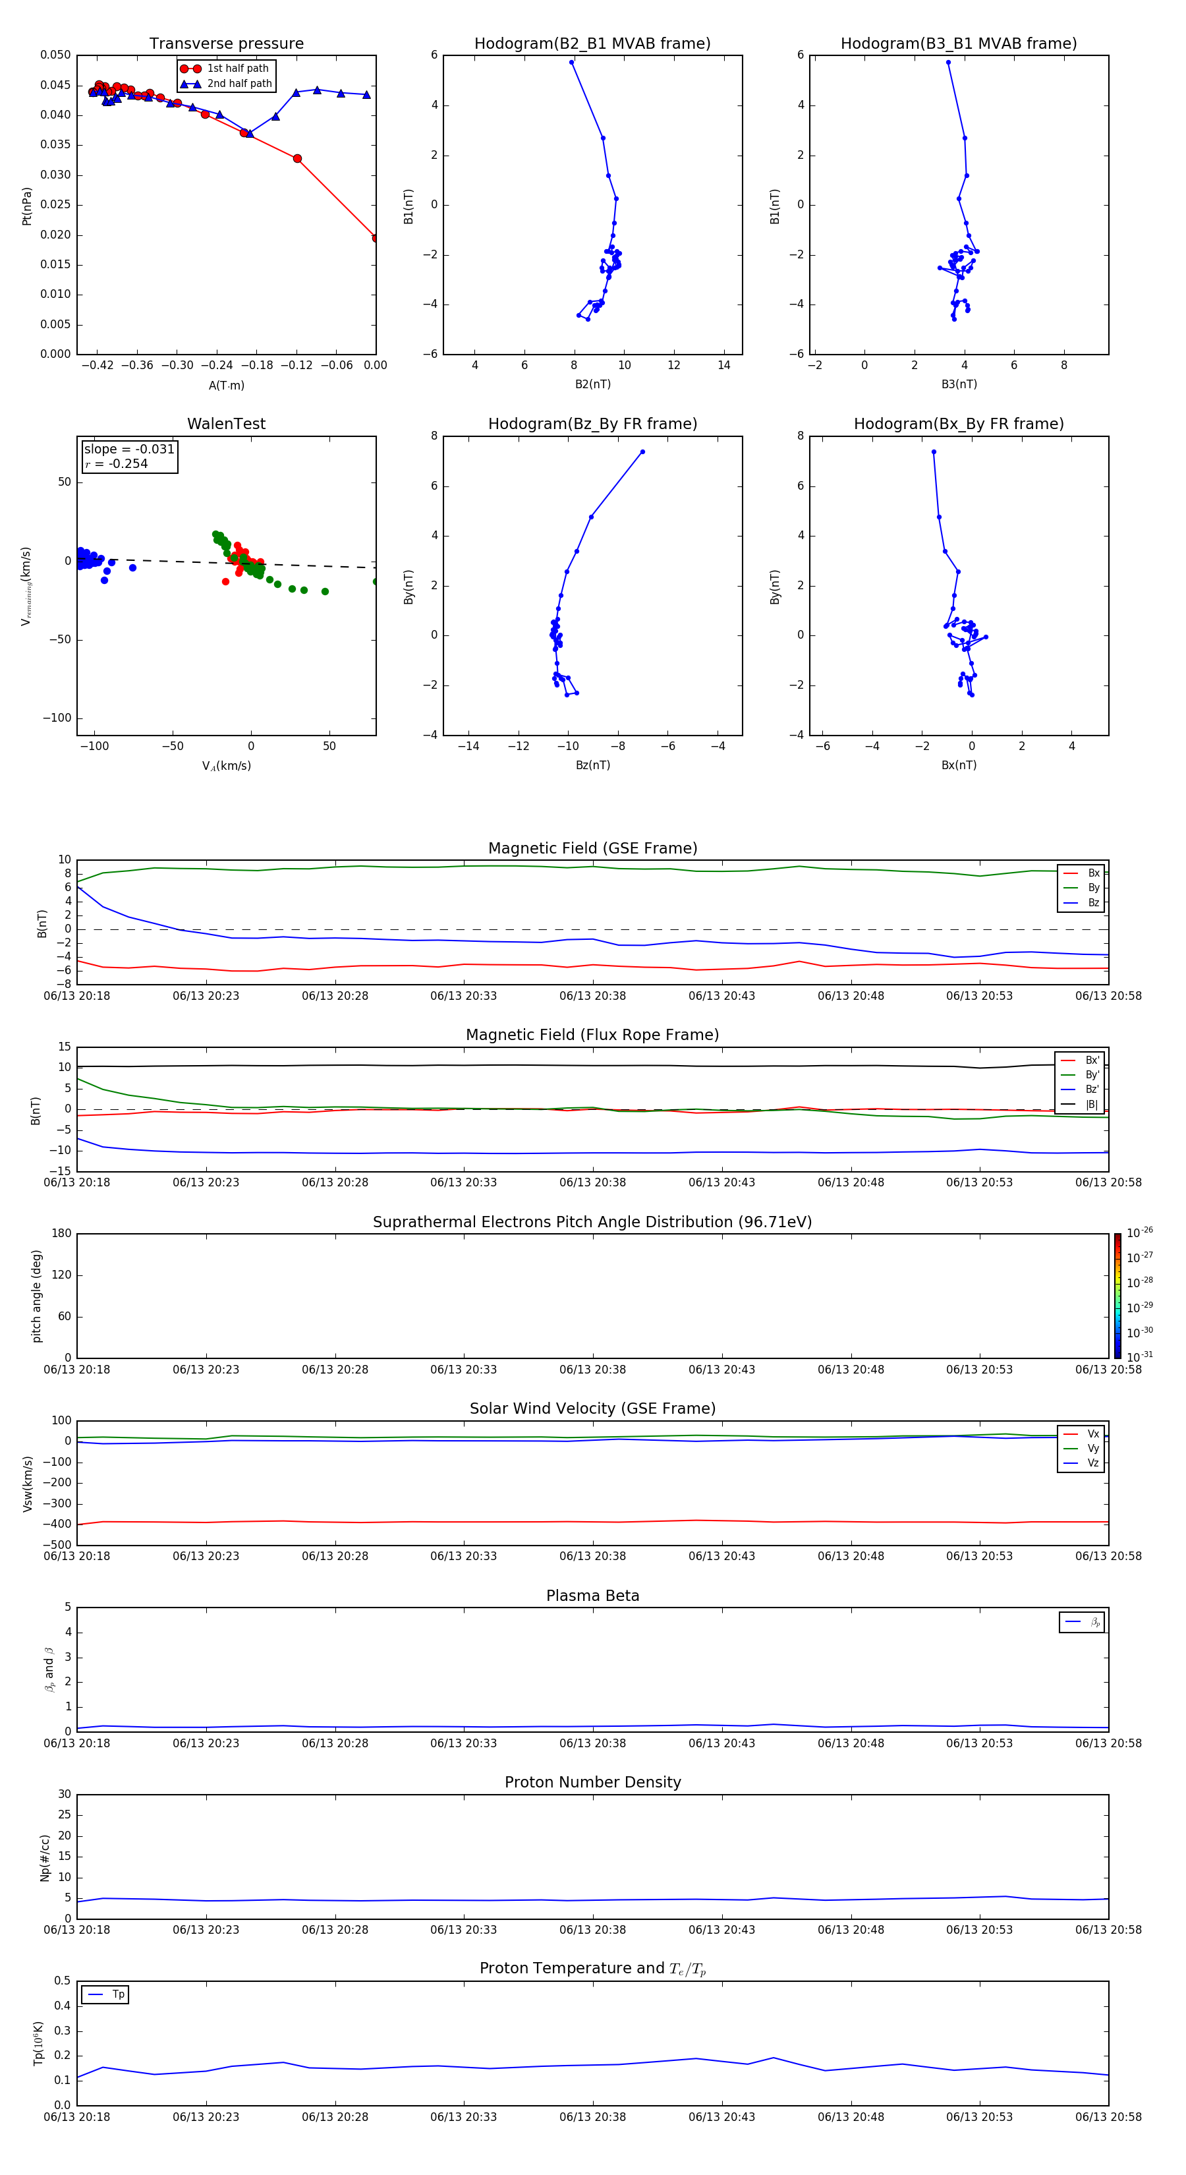1186x2175 pixels.
Task: Click the "Solar Wind Velocity (GSE Frame)" title
Action: (x=592, y=1409)
